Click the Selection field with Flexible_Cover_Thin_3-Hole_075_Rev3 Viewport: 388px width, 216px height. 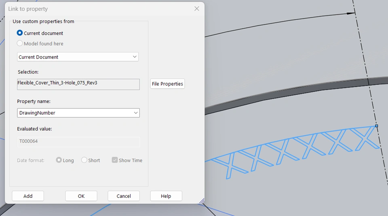tap(78, 84)
